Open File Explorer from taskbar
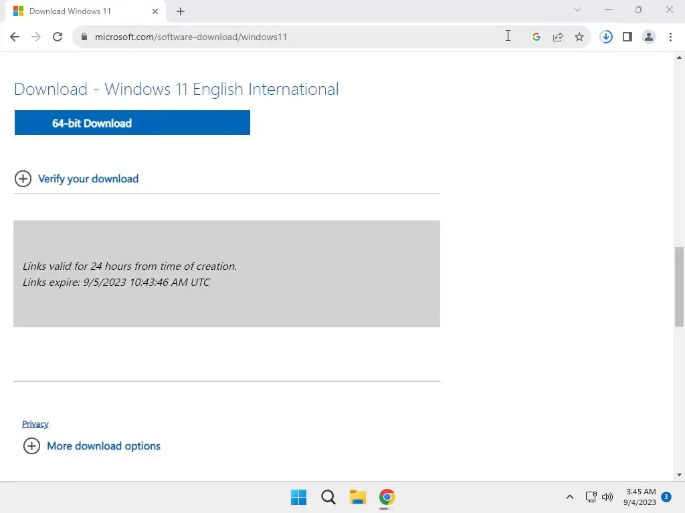This screenshot has height=513, width=685. (357, 497)
